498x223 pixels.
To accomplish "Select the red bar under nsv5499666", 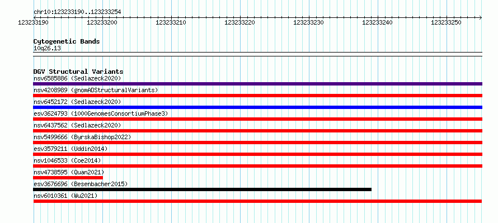I will pos(257,143).
